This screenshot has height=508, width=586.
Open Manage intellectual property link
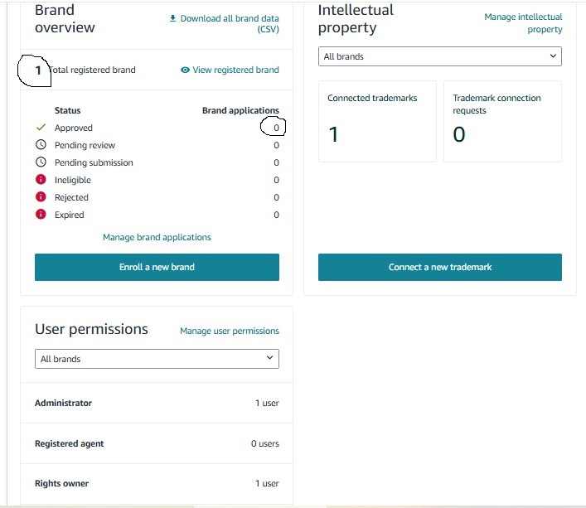tap(523, 23)
